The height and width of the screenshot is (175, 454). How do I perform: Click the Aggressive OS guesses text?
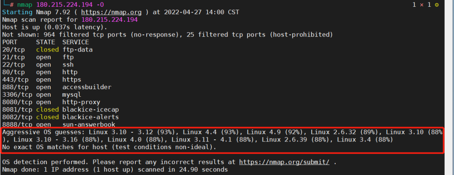(x=43, y=132)
